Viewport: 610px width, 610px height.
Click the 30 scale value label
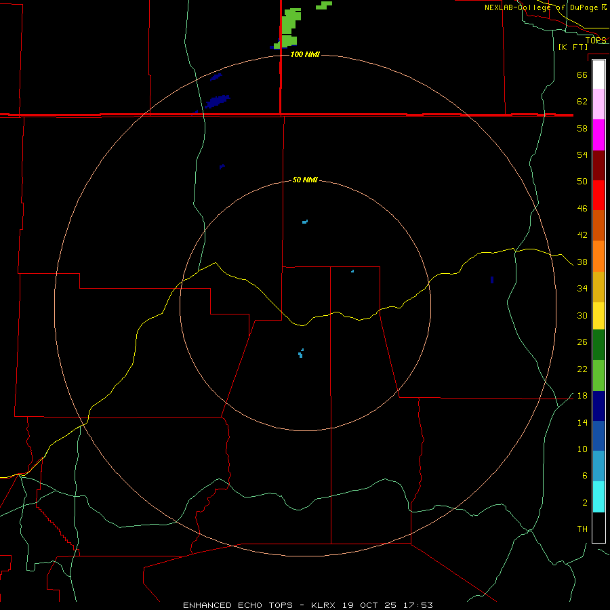(x=582, y=315)
